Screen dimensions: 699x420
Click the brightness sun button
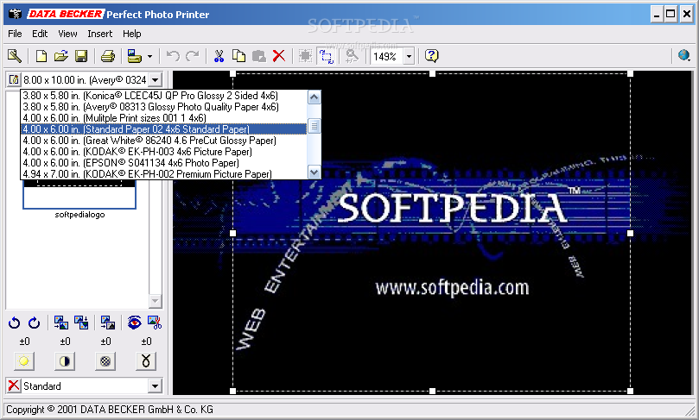click(24, 361)
